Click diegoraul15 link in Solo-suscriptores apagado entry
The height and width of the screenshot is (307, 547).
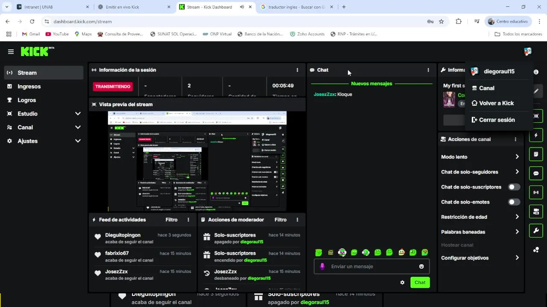coord(252,242)
